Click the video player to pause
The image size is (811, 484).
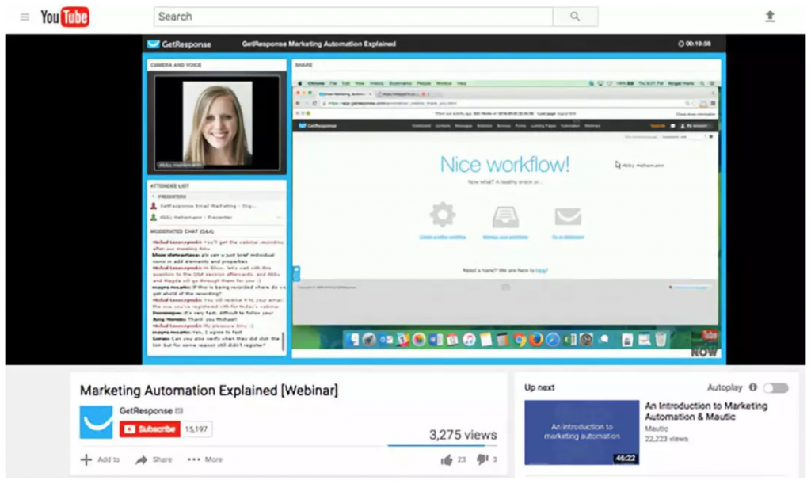point(405,198)
